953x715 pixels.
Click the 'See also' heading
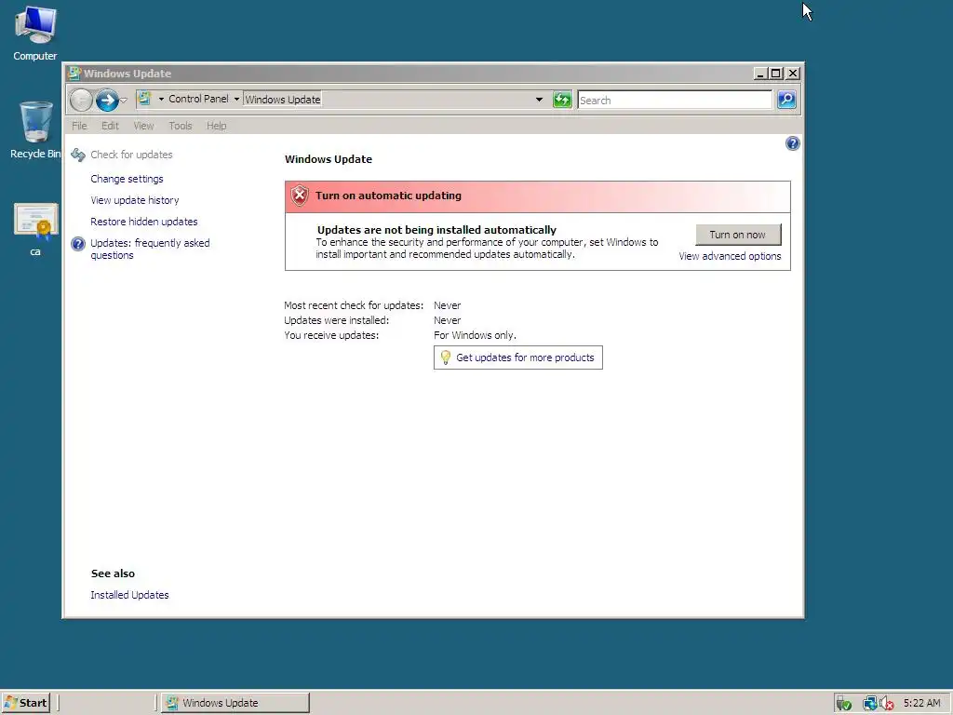[x=113, y=573]
